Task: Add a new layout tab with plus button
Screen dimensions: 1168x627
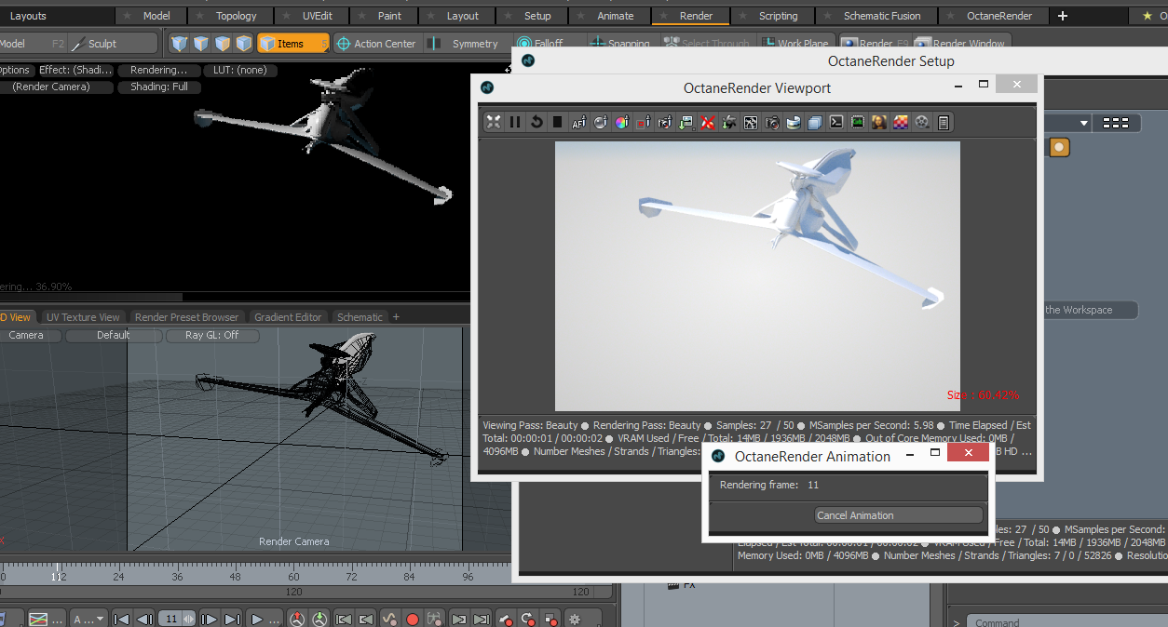Action: (1063, 16)
